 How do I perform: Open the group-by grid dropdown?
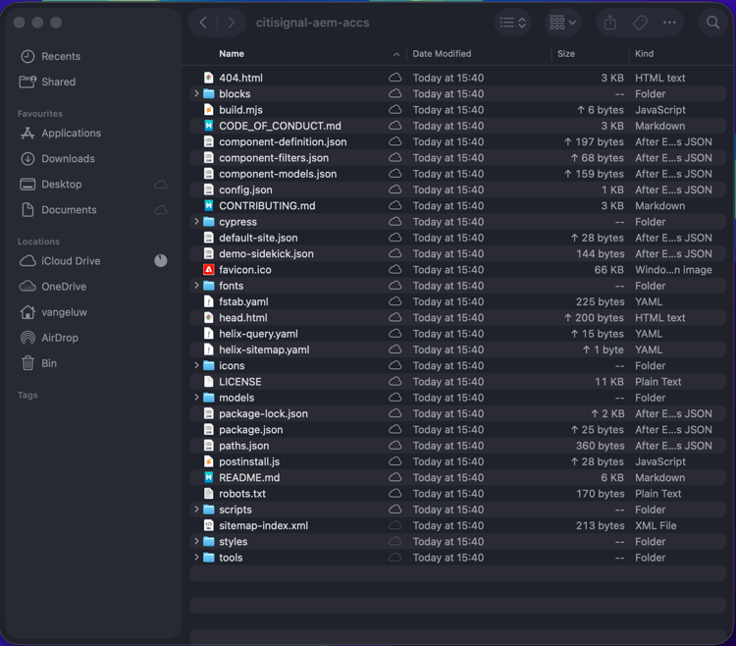point(562,23)
